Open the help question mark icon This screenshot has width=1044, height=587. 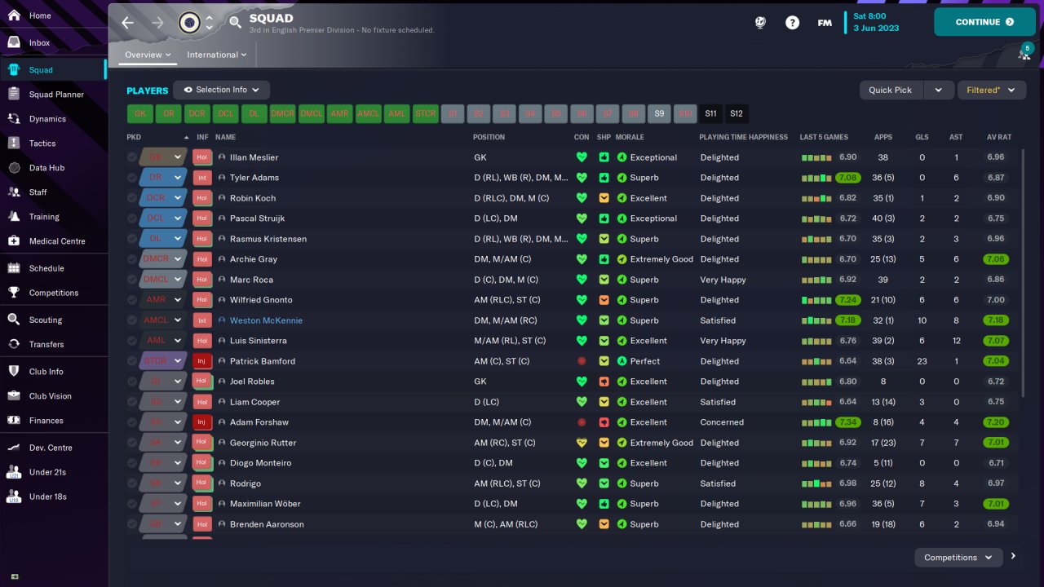(793, 23)
